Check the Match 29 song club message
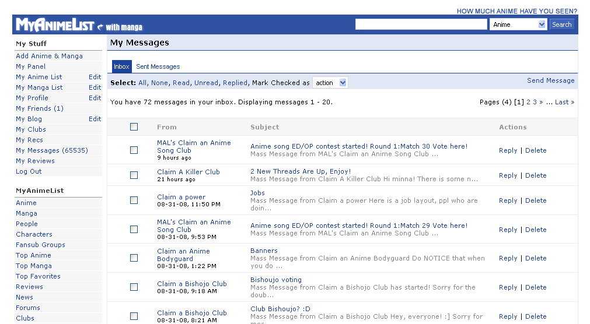 [134, 229]
